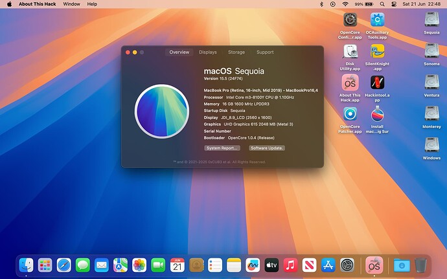The height and width of the screenshot is (279, 447).
Task: Open Reminders in the Dock
Action: pos(215,265)
